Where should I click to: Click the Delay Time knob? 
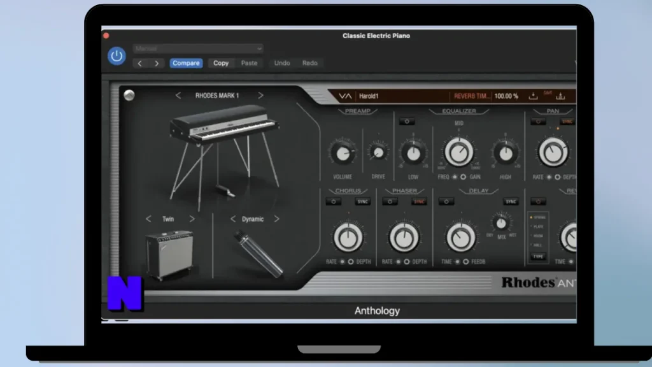pos(461,238)
